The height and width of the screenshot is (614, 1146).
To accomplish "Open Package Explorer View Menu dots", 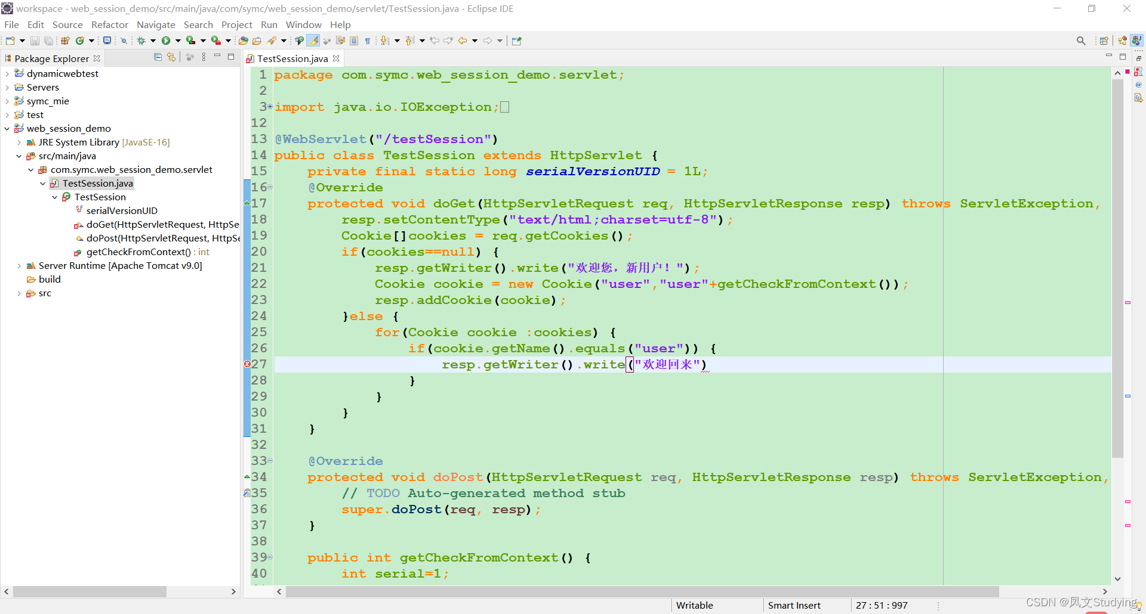I will [204, 57].
